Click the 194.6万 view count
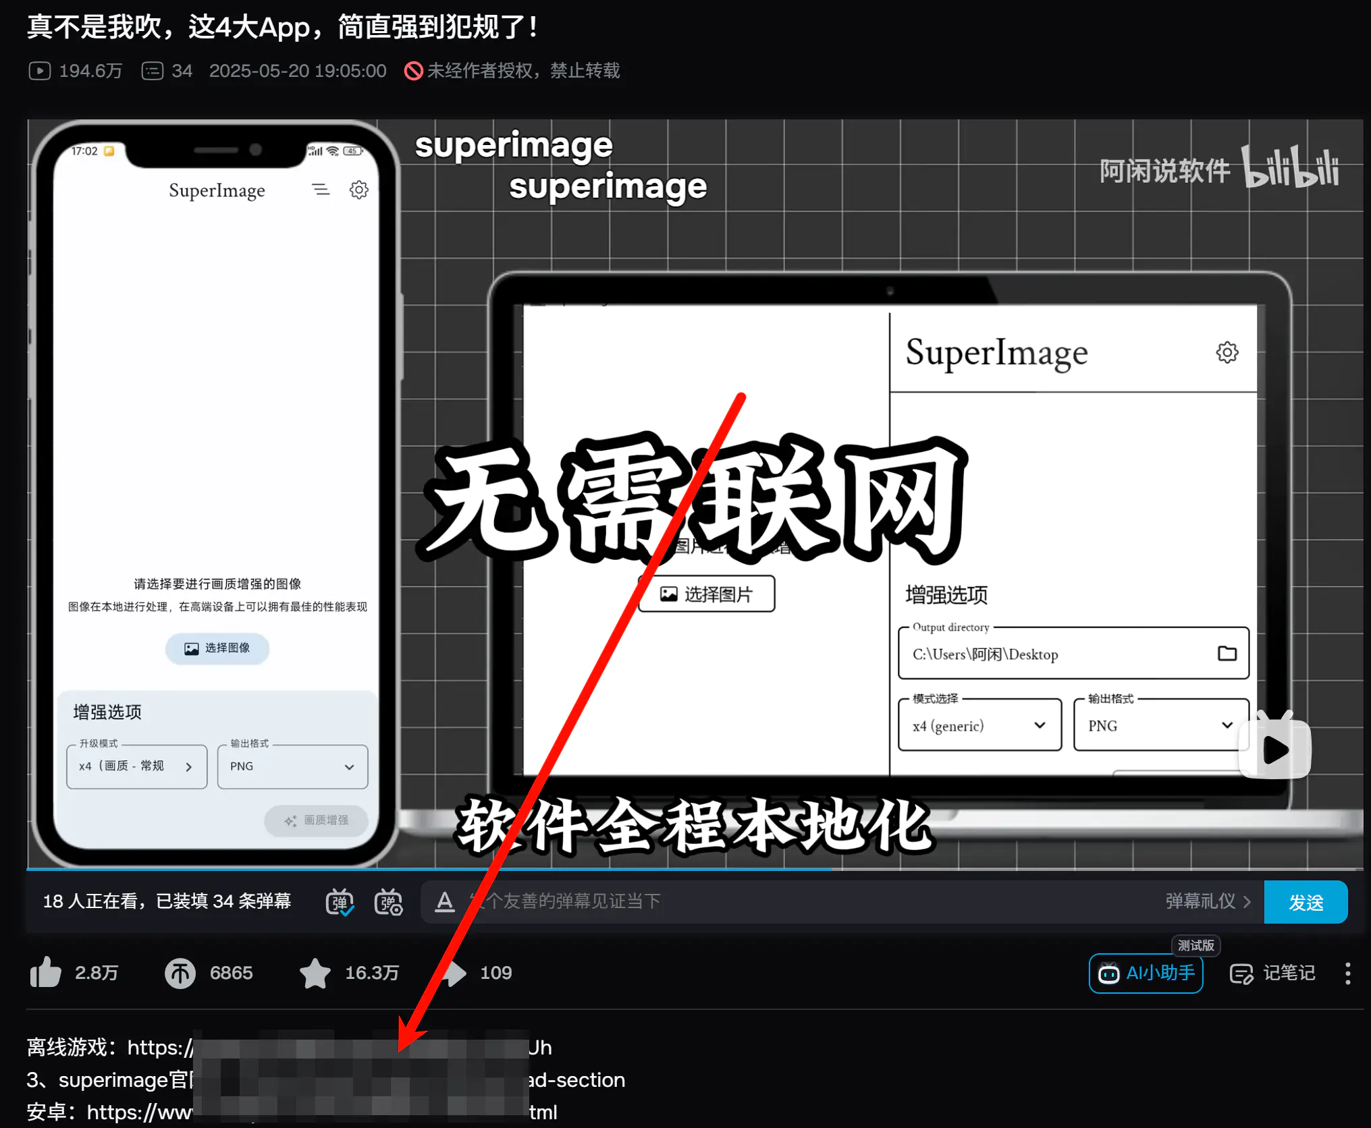Screen dimensions: 1371x1128 pyautogui.click(x=90, y=71)
